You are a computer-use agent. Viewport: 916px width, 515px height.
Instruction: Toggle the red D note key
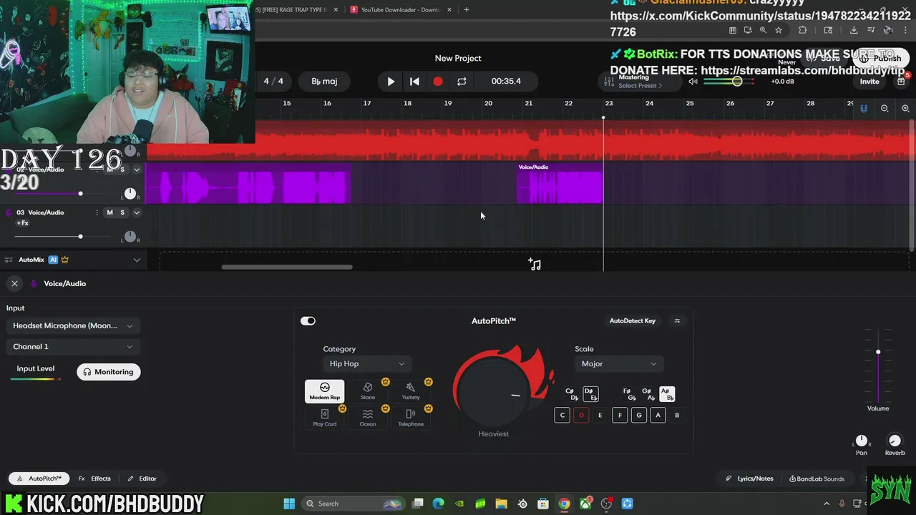click(581, 416)
